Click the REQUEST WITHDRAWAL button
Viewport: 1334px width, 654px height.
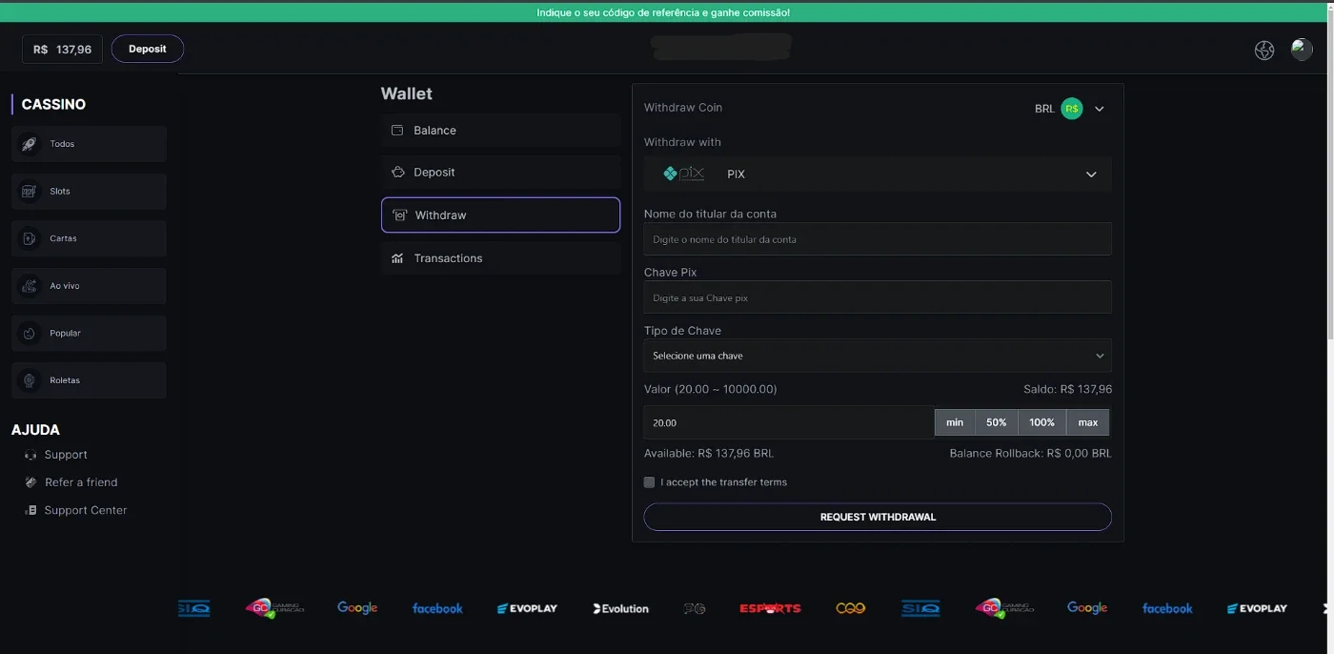point(878,517)
